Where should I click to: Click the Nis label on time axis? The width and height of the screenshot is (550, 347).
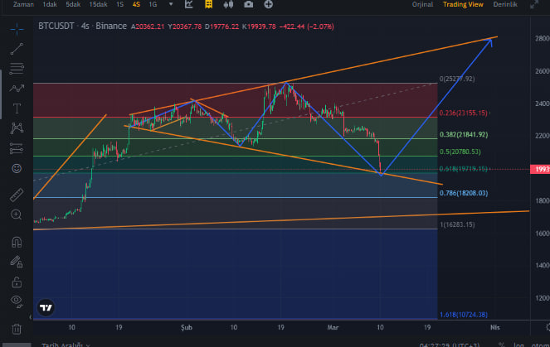pyautogui.click(x=495, y=327)
